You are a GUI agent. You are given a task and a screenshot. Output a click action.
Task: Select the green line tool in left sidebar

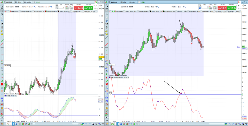(2, 41)
